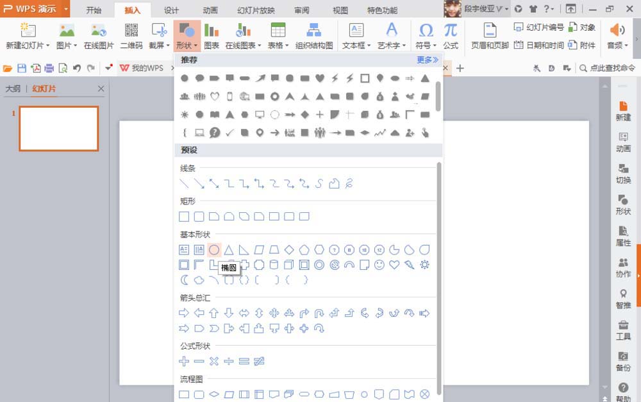This screenshot has width=641, height=402.
Task: Open 我的WPS tab
Action: point(142,68)
